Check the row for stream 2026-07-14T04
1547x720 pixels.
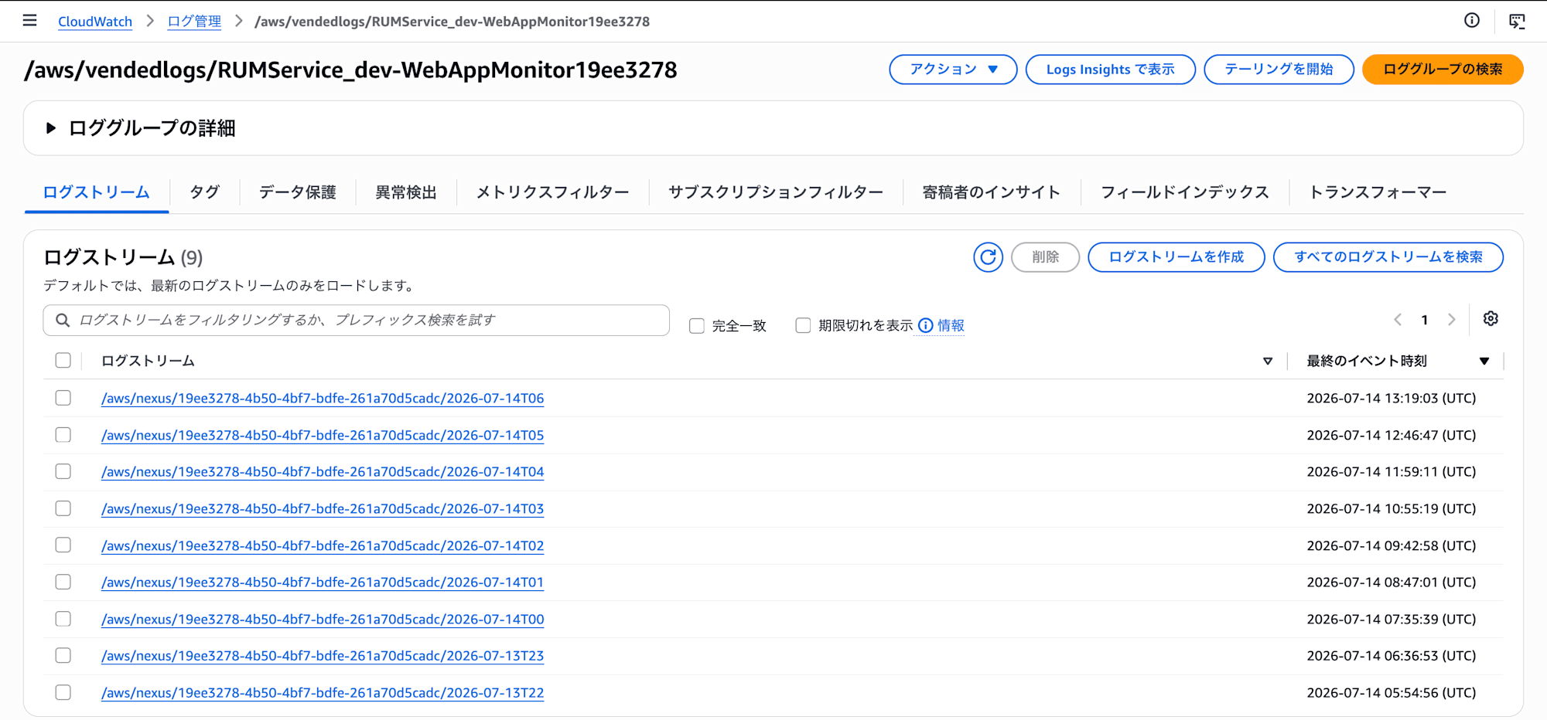(63, 471)
